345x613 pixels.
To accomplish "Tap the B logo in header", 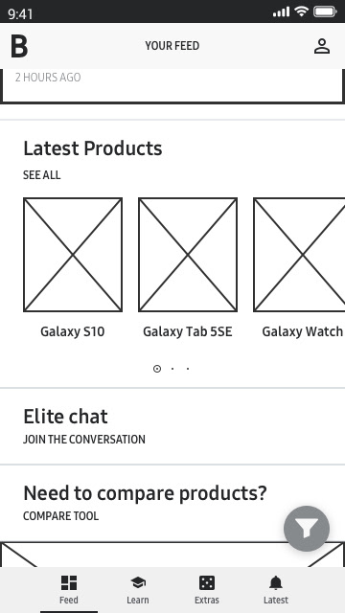I will click(x=19, y=46).
